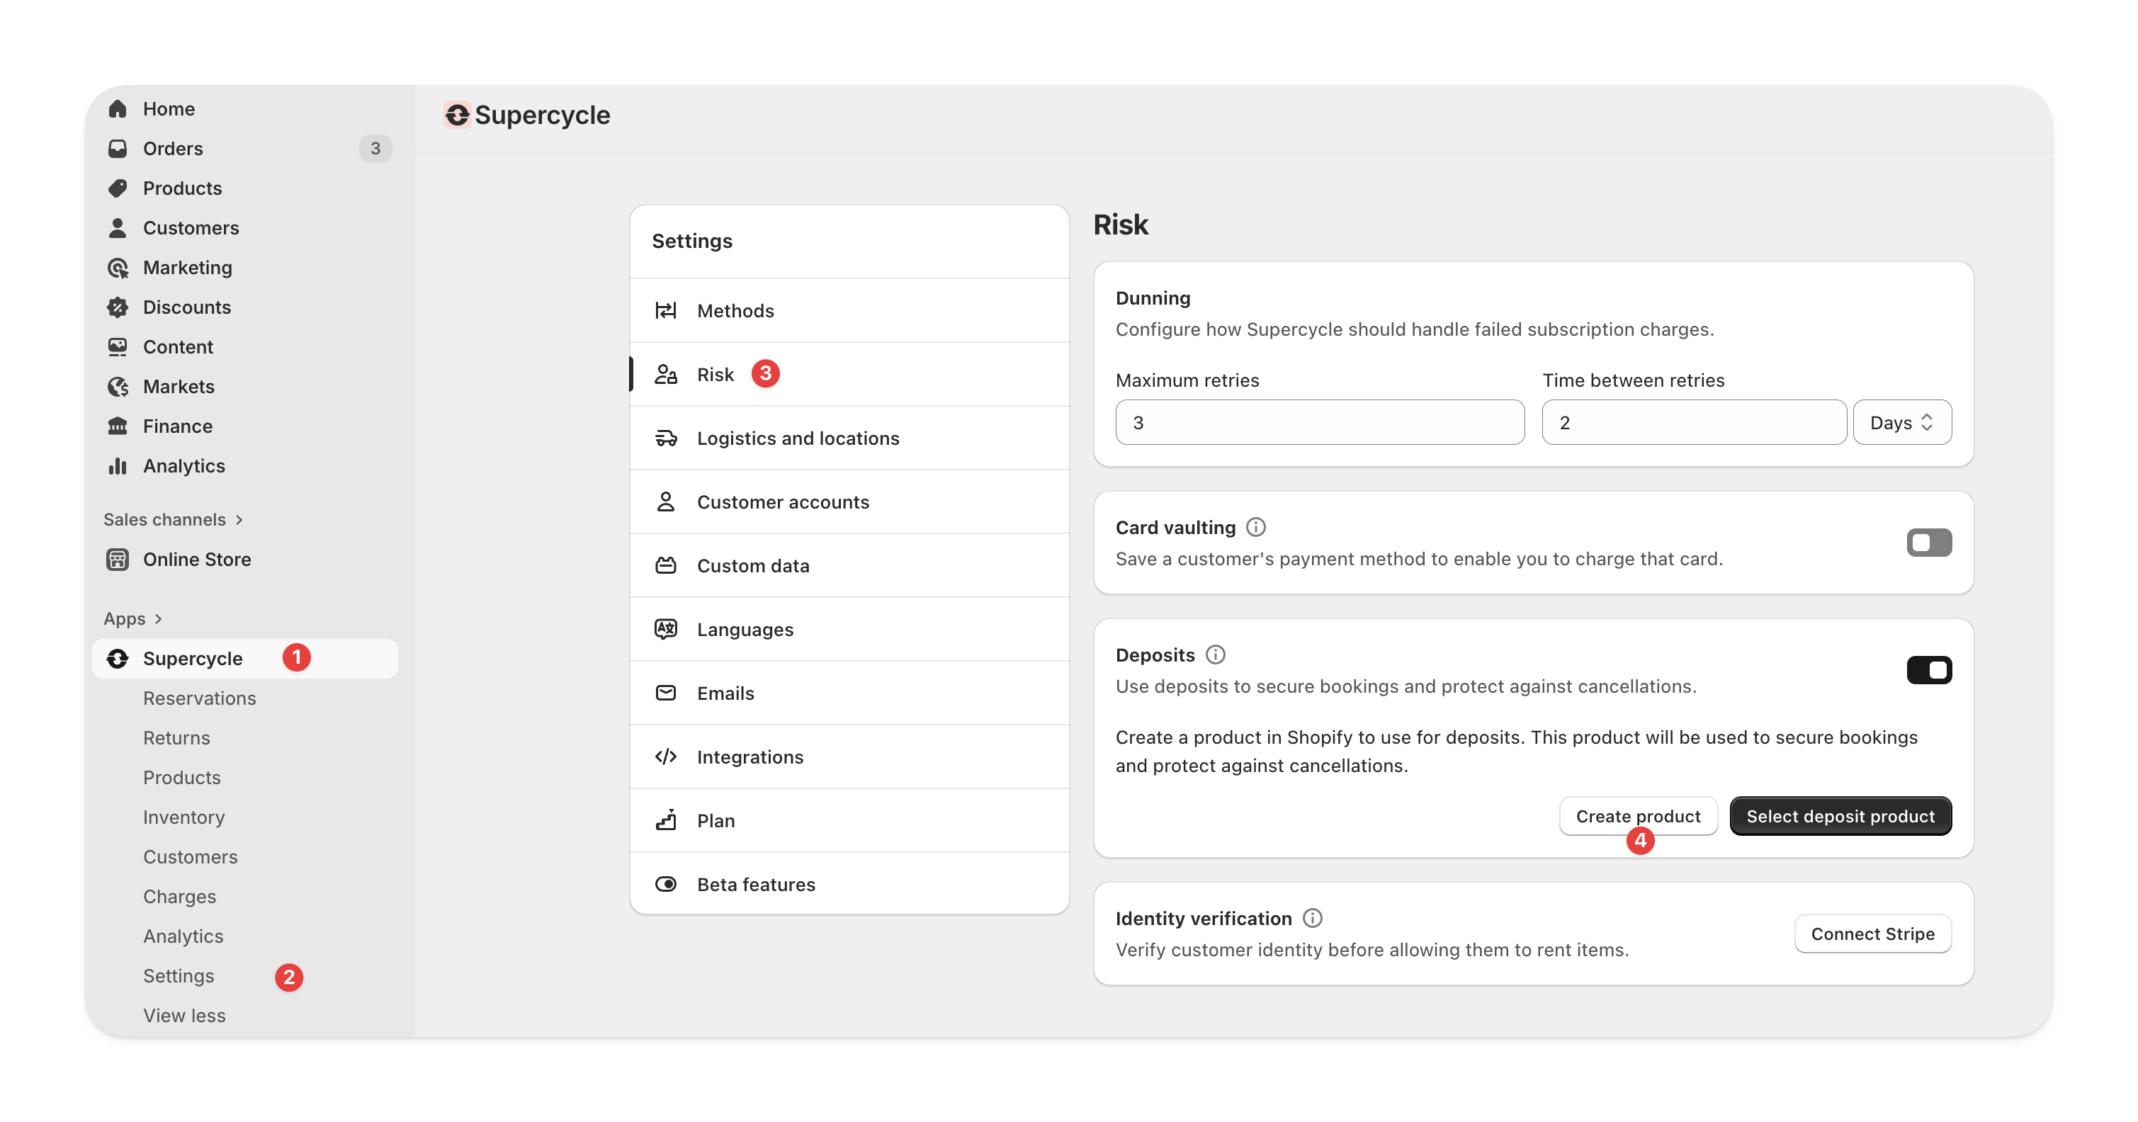Disable the Deposits toggle
Viewport: 2138px width, 1122px height.
tap(1929, 671)
